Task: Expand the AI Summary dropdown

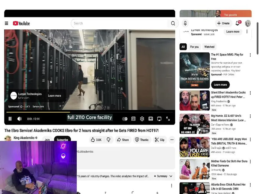Action: (163, 176)
